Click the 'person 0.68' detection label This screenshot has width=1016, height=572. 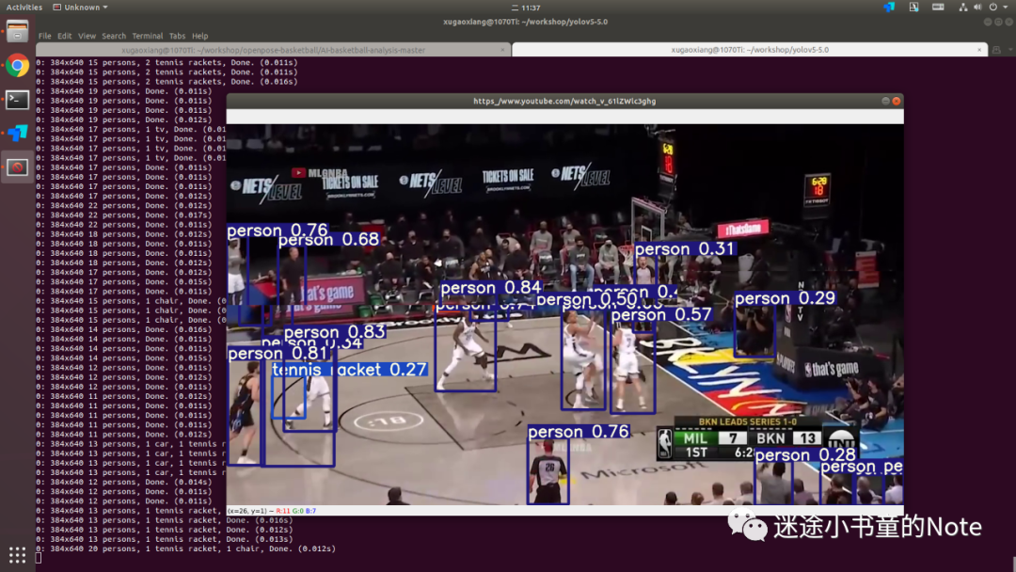click(x=328, y=240)
